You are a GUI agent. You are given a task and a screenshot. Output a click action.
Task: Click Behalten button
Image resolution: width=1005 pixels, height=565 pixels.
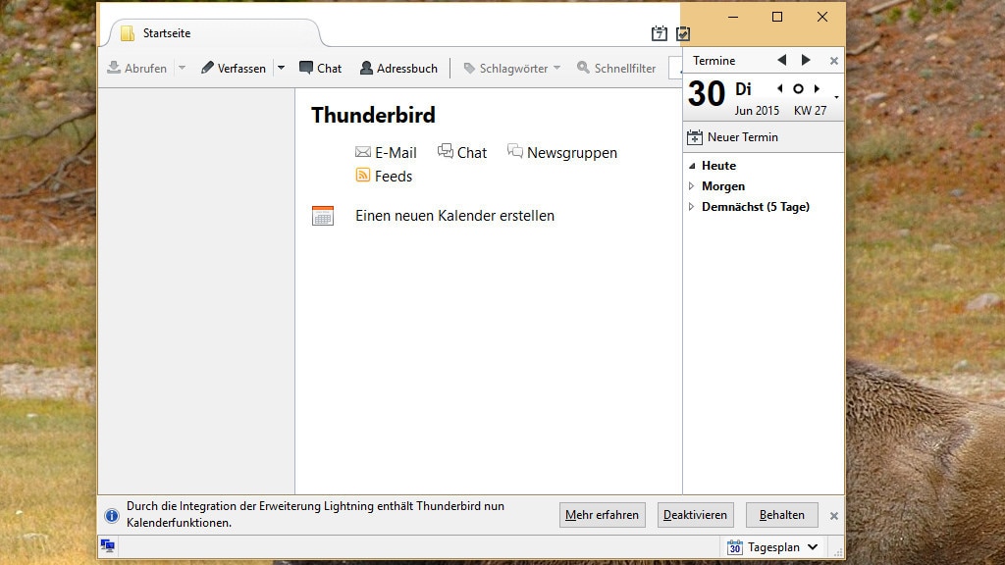pos(782,515)
